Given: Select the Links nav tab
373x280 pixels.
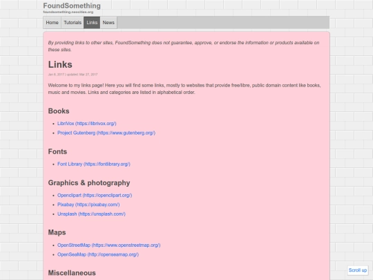Looking at the screenshot, I should pyautogui.click(x=92, y=23).
